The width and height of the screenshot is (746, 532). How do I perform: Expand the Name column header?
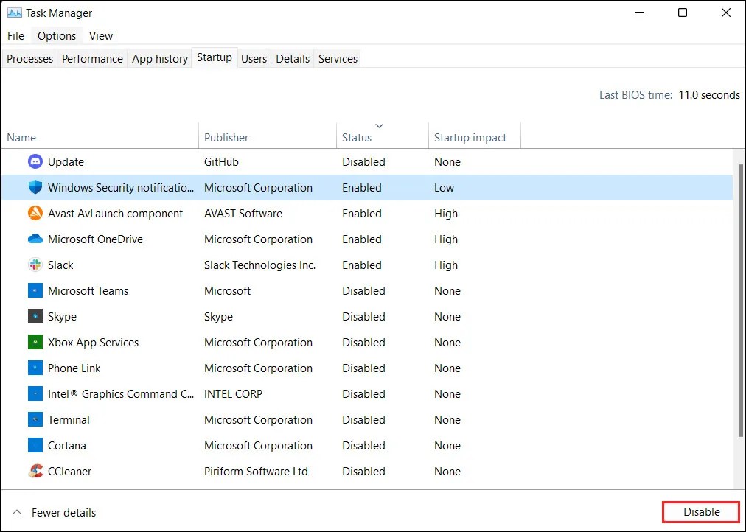click(21, 137)
